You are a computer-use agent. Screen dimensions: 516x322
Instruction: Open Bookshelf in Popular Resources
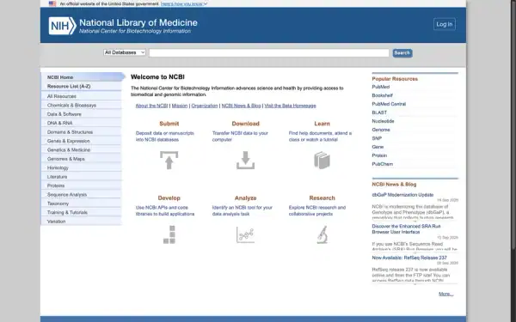click(383, 95)
